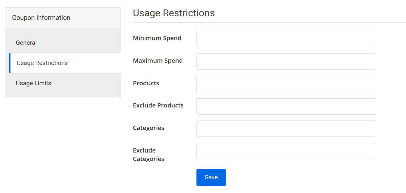Screen dimensions: 406x193
Task: Select the Usage Restrictions tab
Action: [x=42, y=63]
